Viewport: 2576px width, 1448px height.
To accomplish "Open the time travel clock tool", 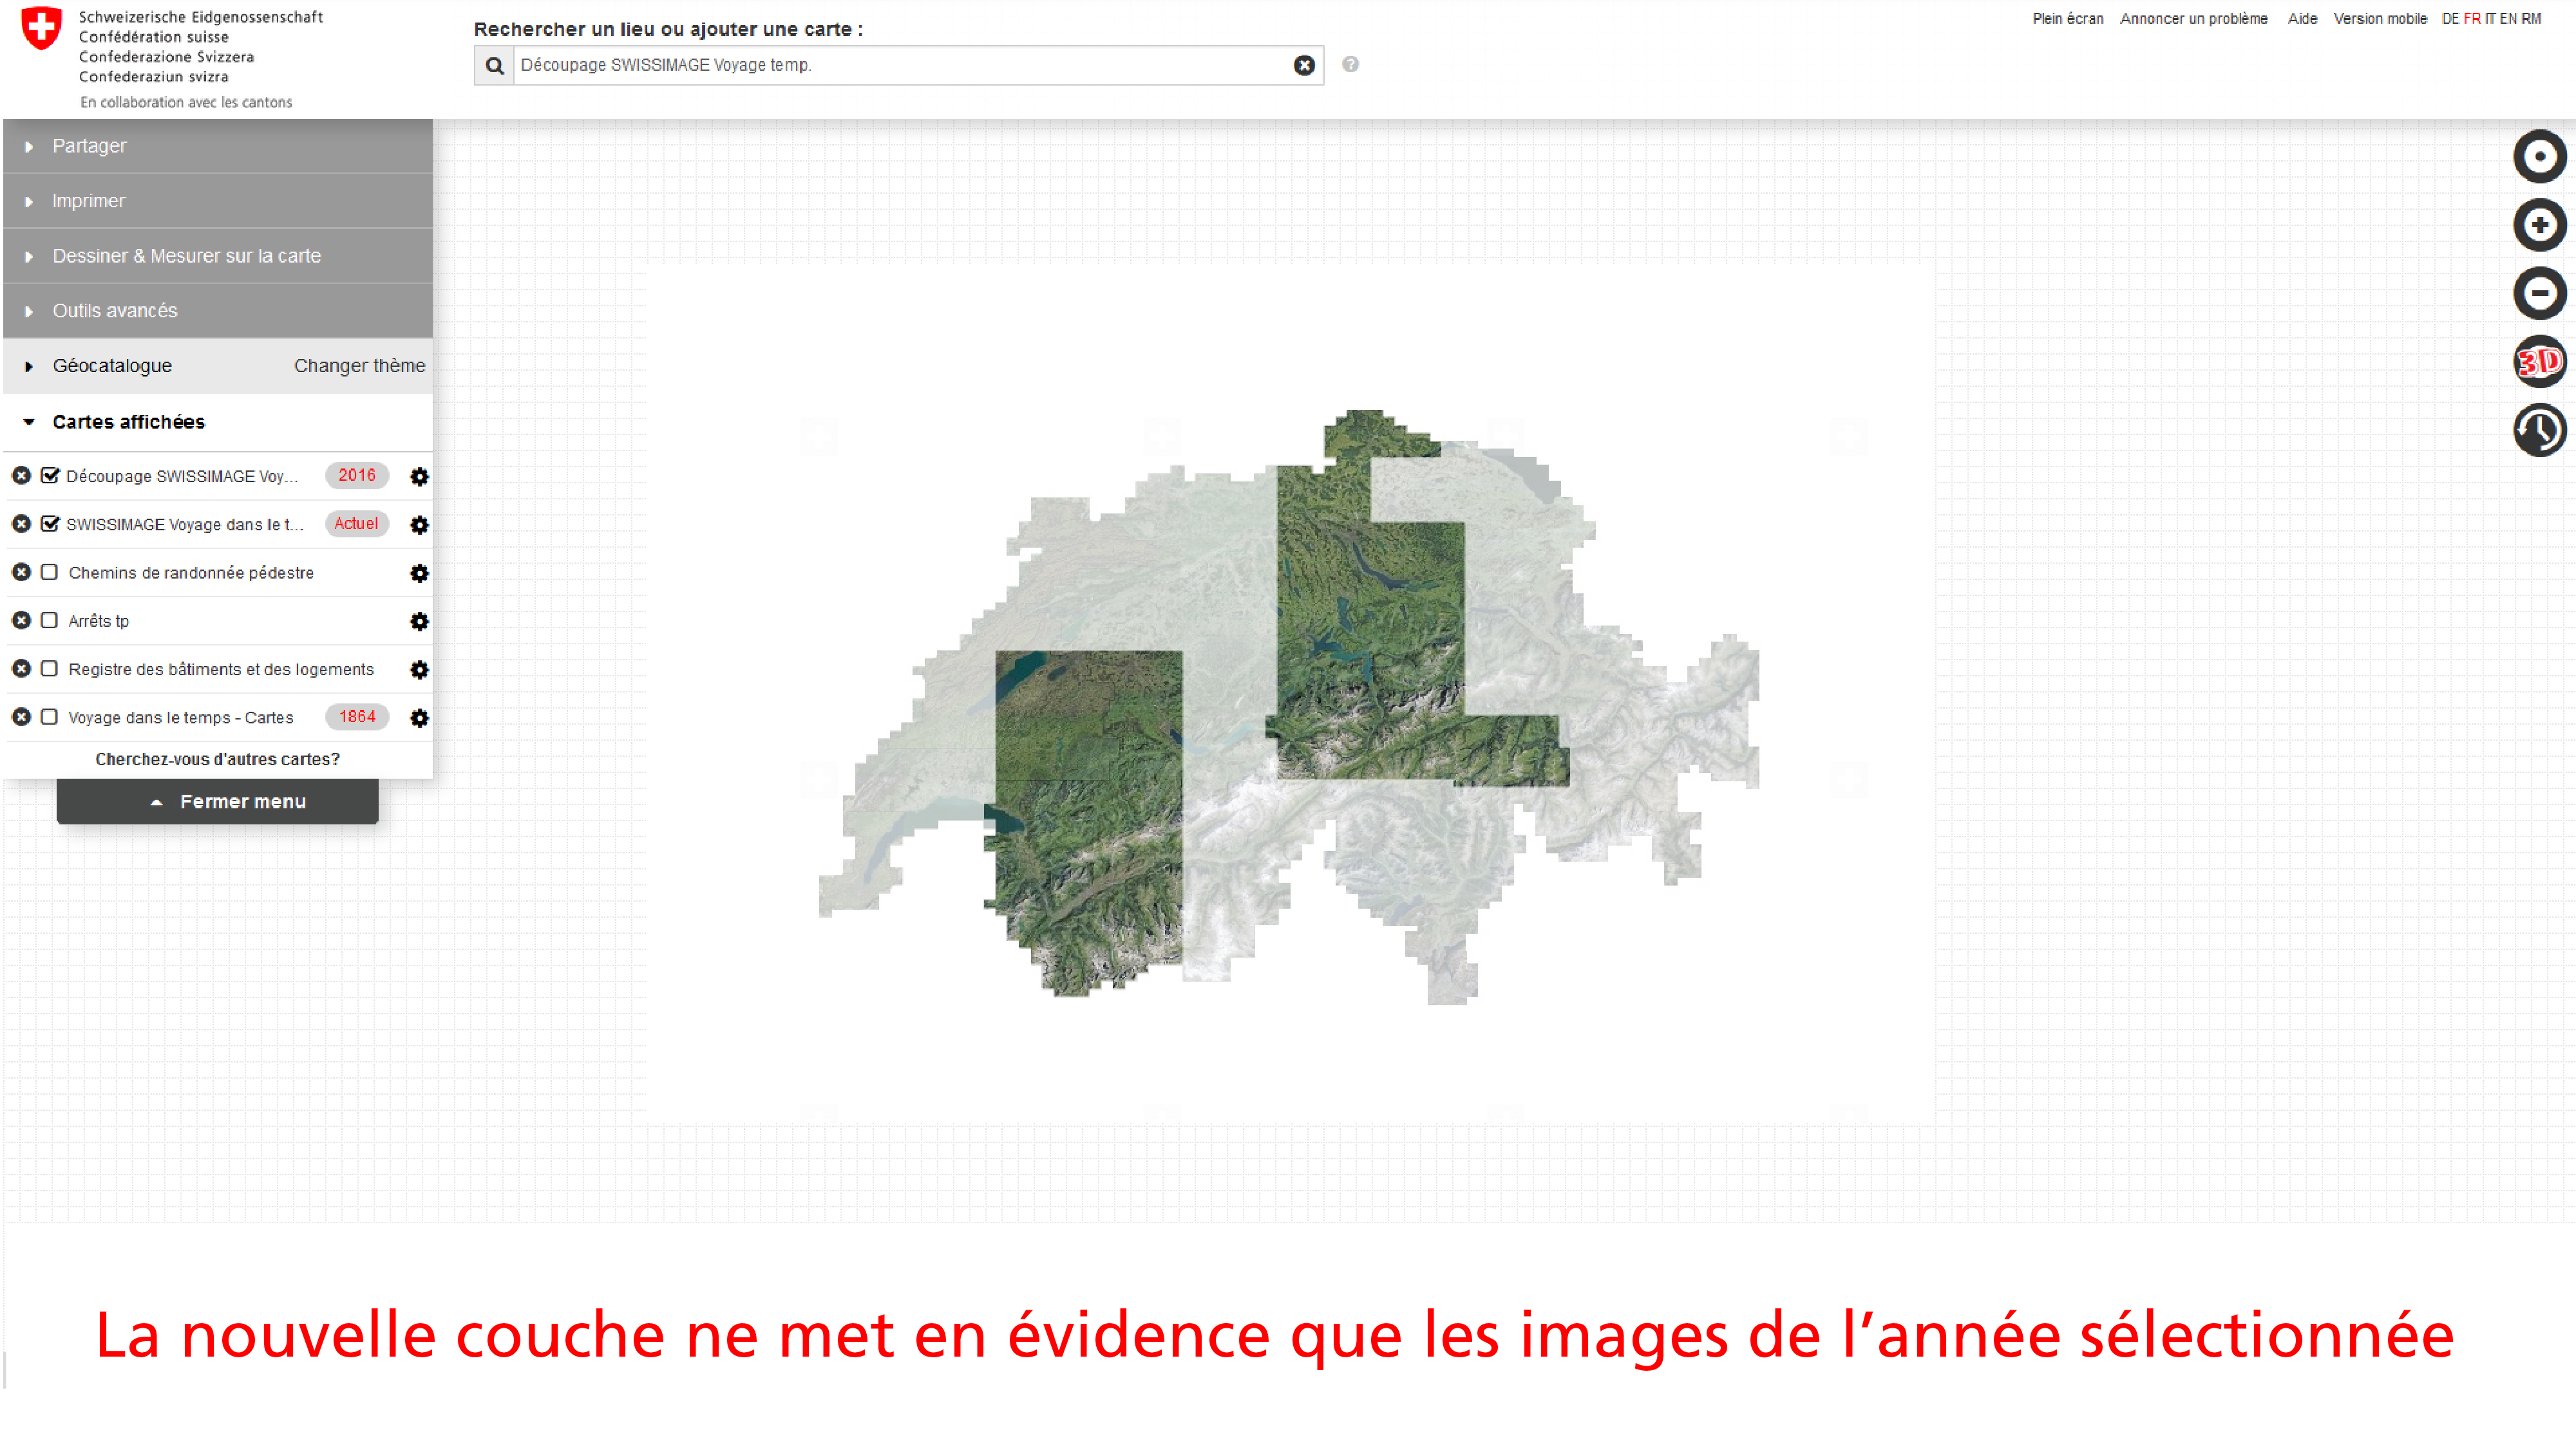I will click(x=2539, y=430).
